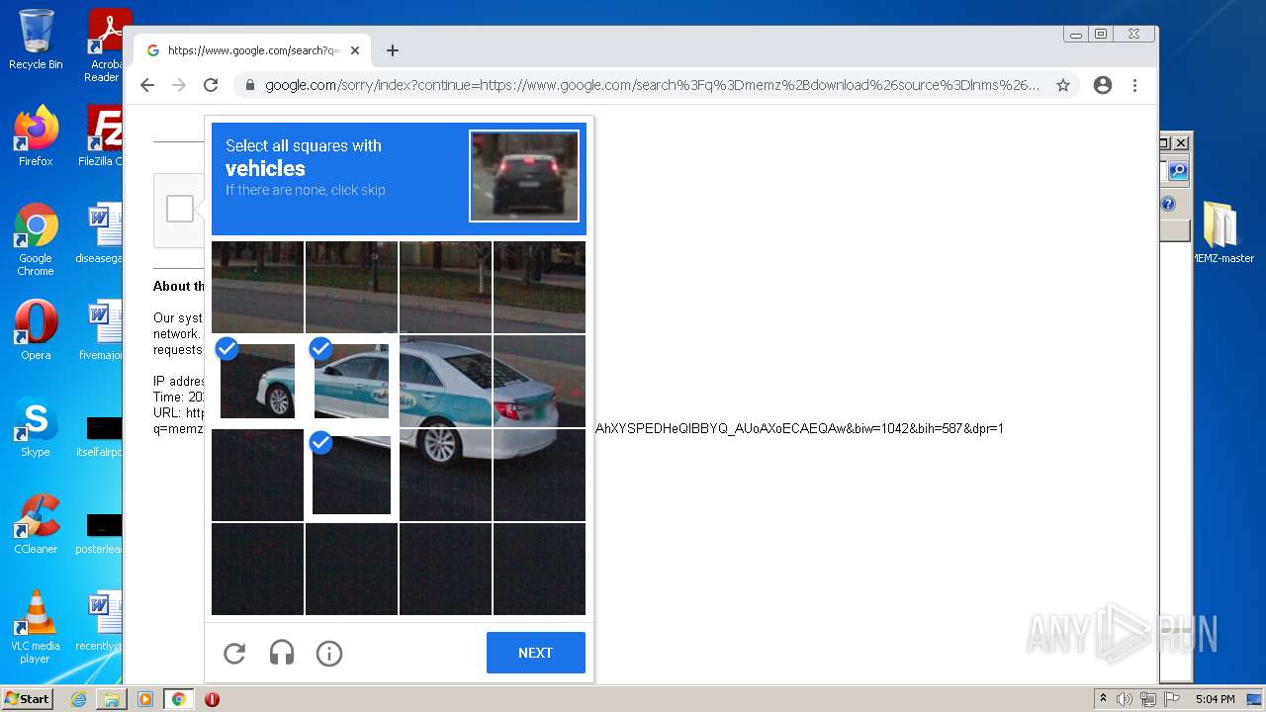Click the 5:04 PM clock
The image size is (1266, 712).
(1215, 699)
